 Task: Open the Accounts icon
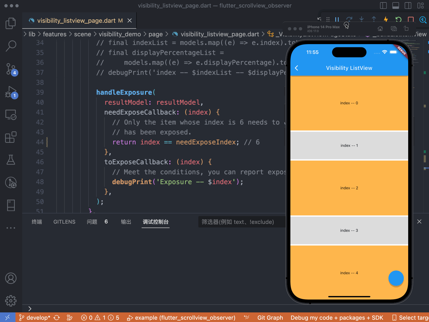pyautogui.click(x=11, y=278)
